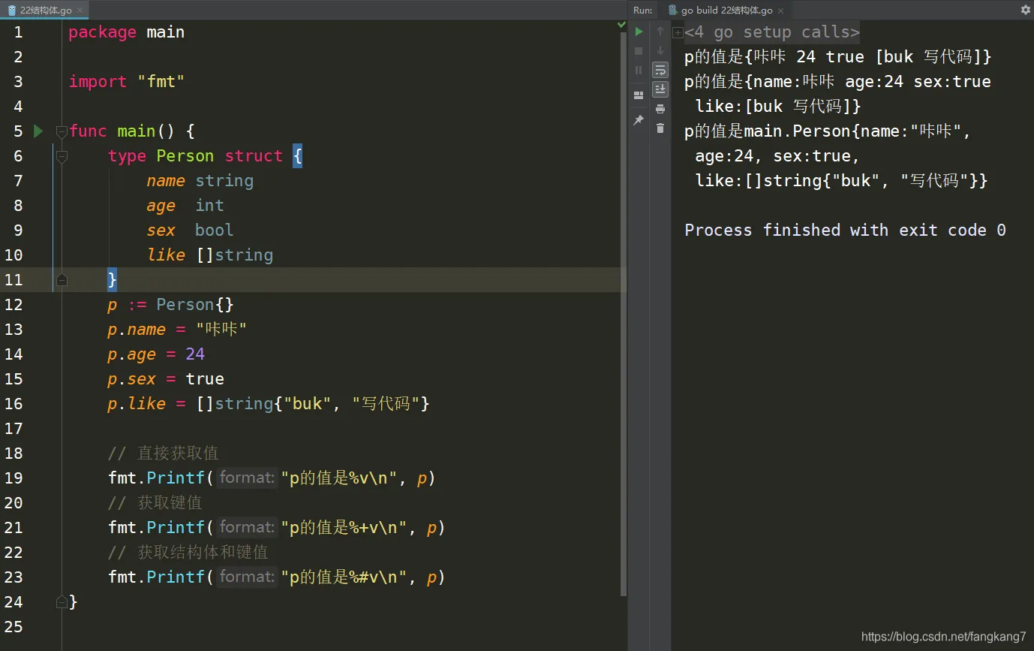Image resolution: width=1034 pixels, height=651 pixels.
Task: Click the "name string" field line
Action: tap(200, 180)
